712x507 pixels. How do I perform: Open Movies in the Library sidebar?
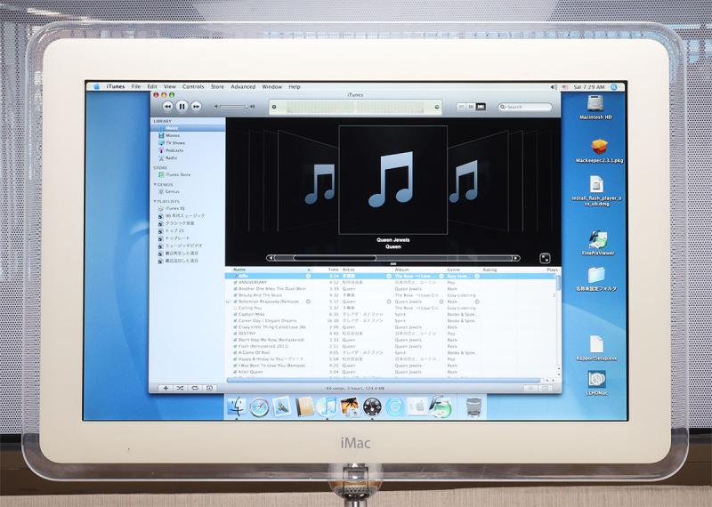[x=188, y=135]
